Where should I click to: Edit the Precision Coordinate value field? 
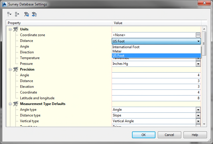point(156,92)
